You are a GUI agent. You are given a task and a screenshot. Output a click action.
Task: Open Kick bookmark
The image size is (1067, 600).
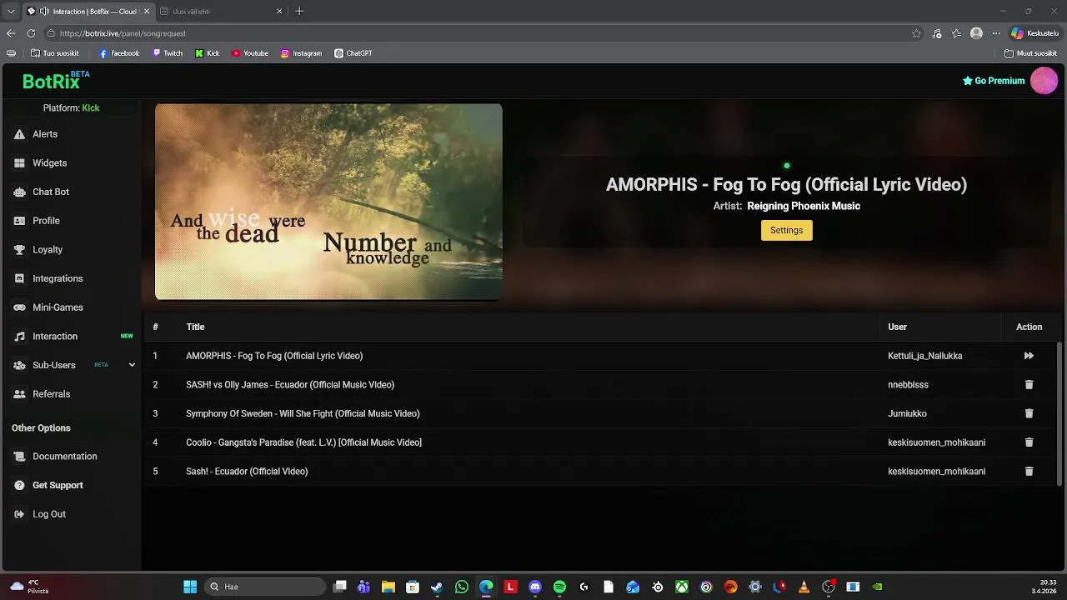click(208, 53)
